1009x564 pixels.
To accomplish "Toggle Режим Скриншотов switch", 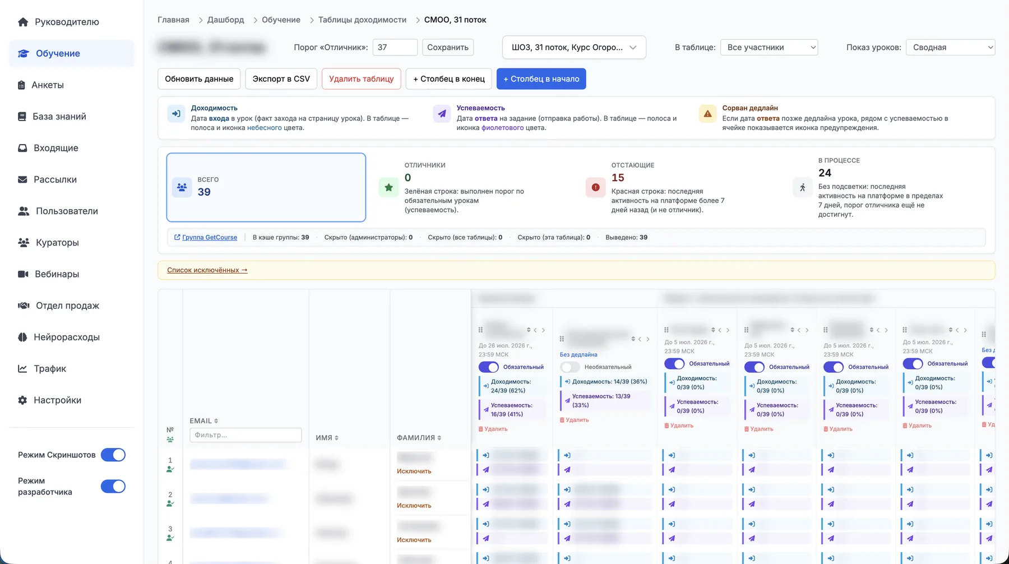I will coord(113,455).
